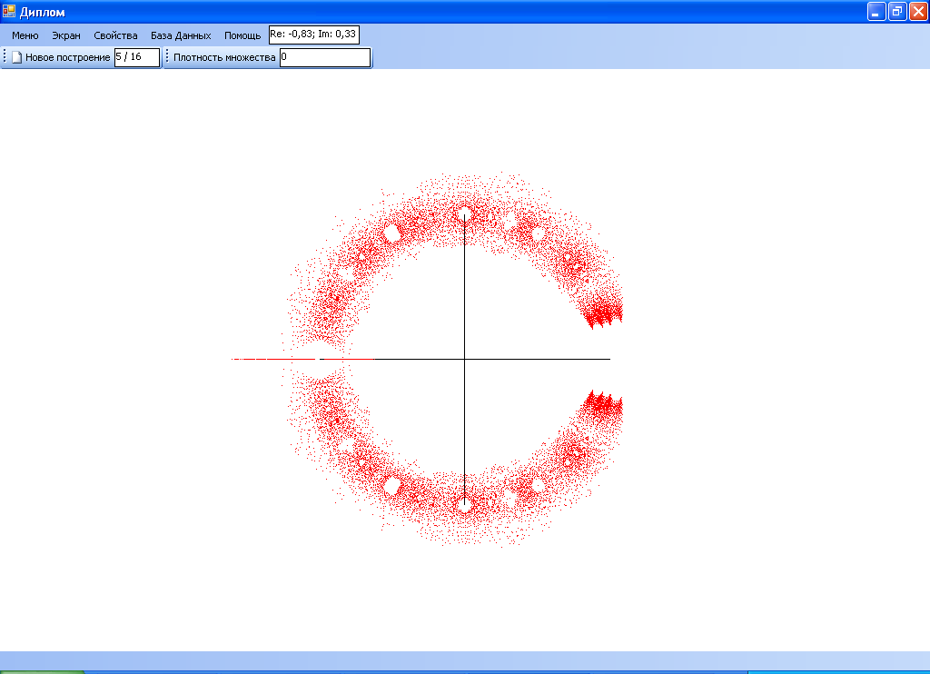Restore down the Диплом window

pos(897,12)
